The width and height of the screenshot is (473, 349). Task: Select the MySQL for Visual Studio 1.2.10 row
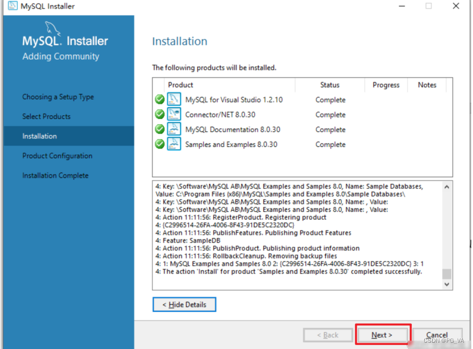pos(302,99)
